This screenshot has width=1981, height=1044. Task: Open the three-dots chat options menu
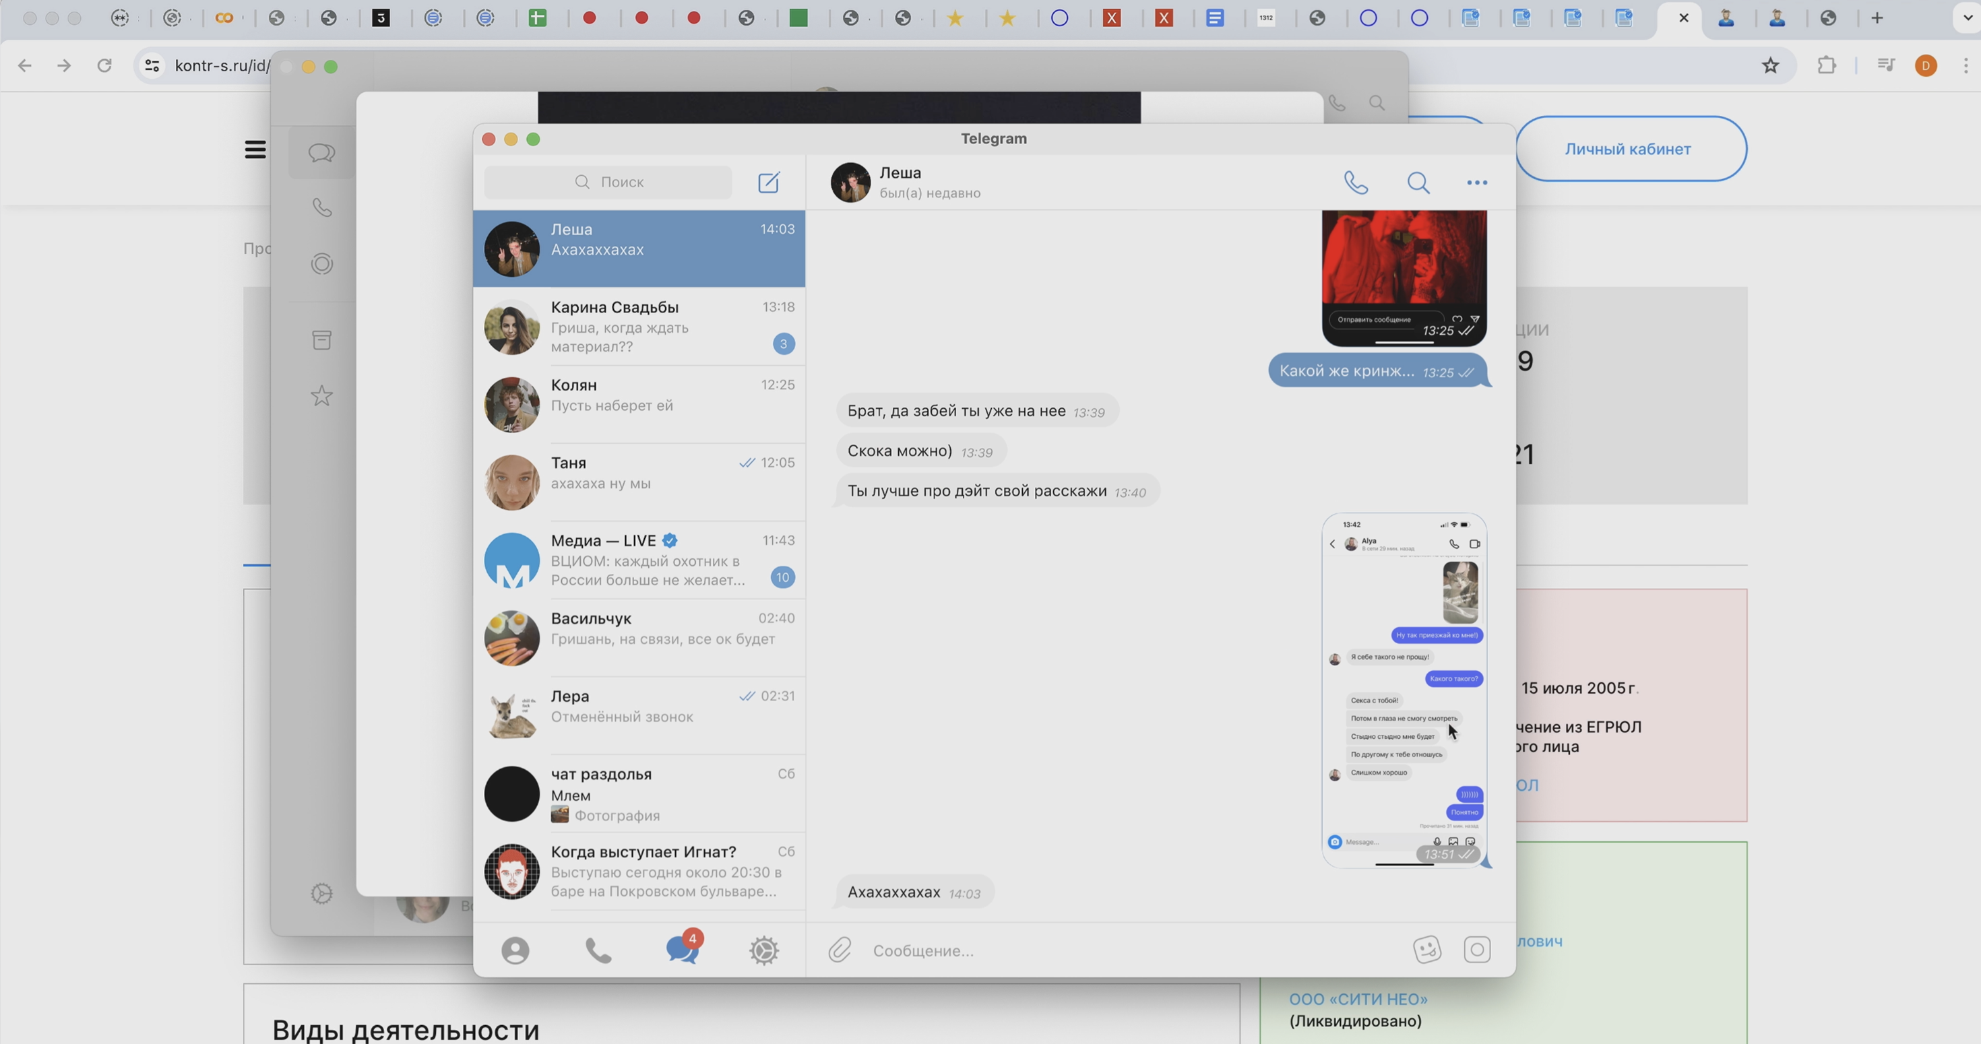click(1476, 183)
